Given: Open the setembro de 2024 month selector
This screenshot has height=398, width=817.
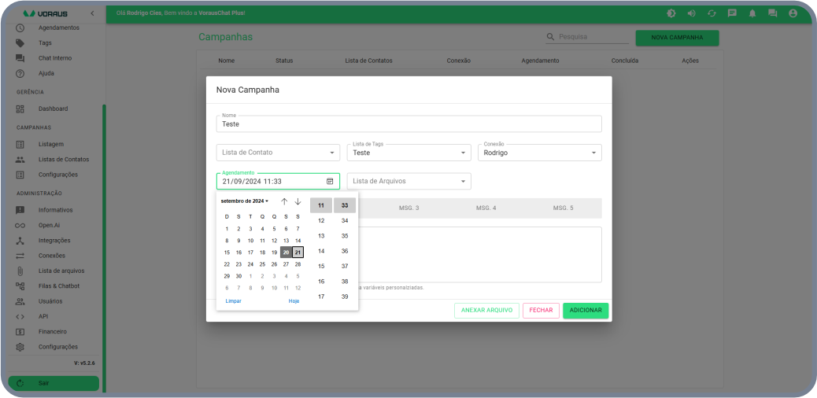Looking at the screenshot, I should [x=244, y=201].
